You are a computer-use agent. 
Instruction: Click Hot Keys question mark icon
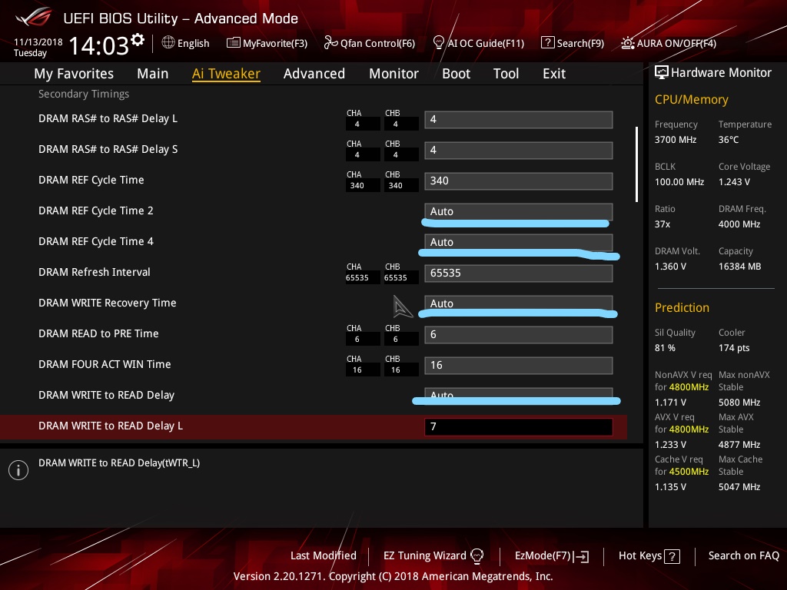672,556
